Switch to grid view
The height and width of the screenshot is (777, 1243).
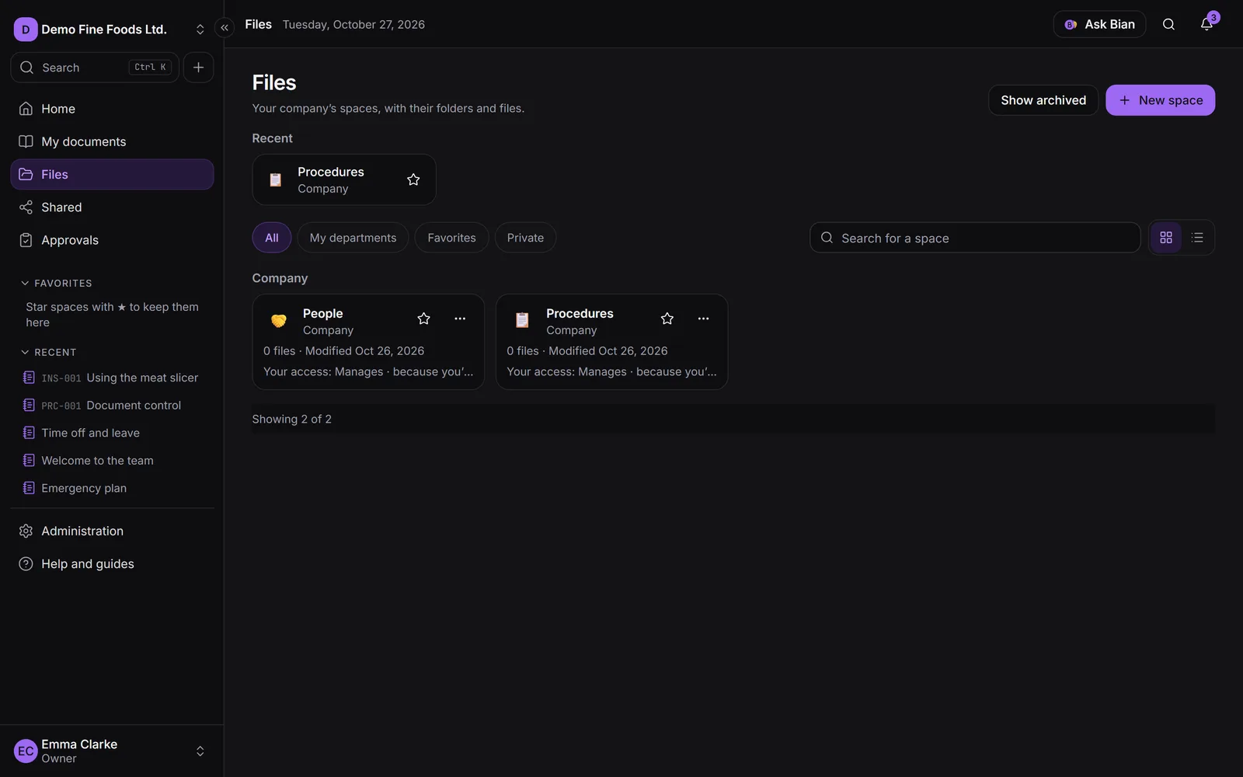1166,238
